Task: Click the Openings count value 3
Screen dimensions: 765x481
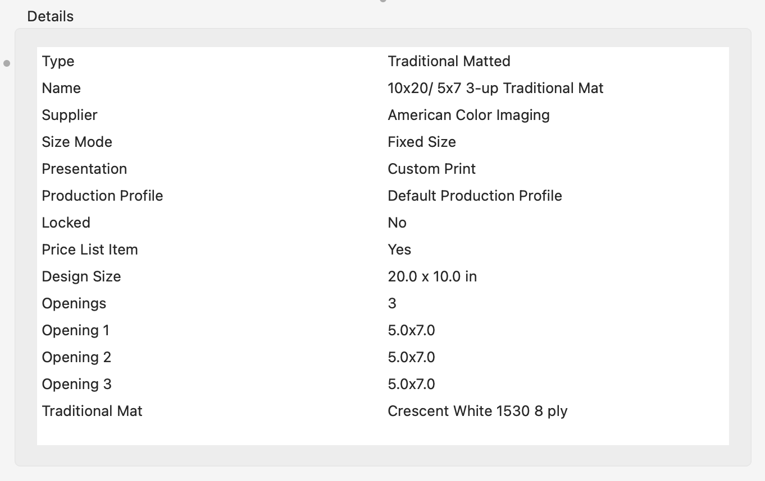Action: click(x=392, y=303)
